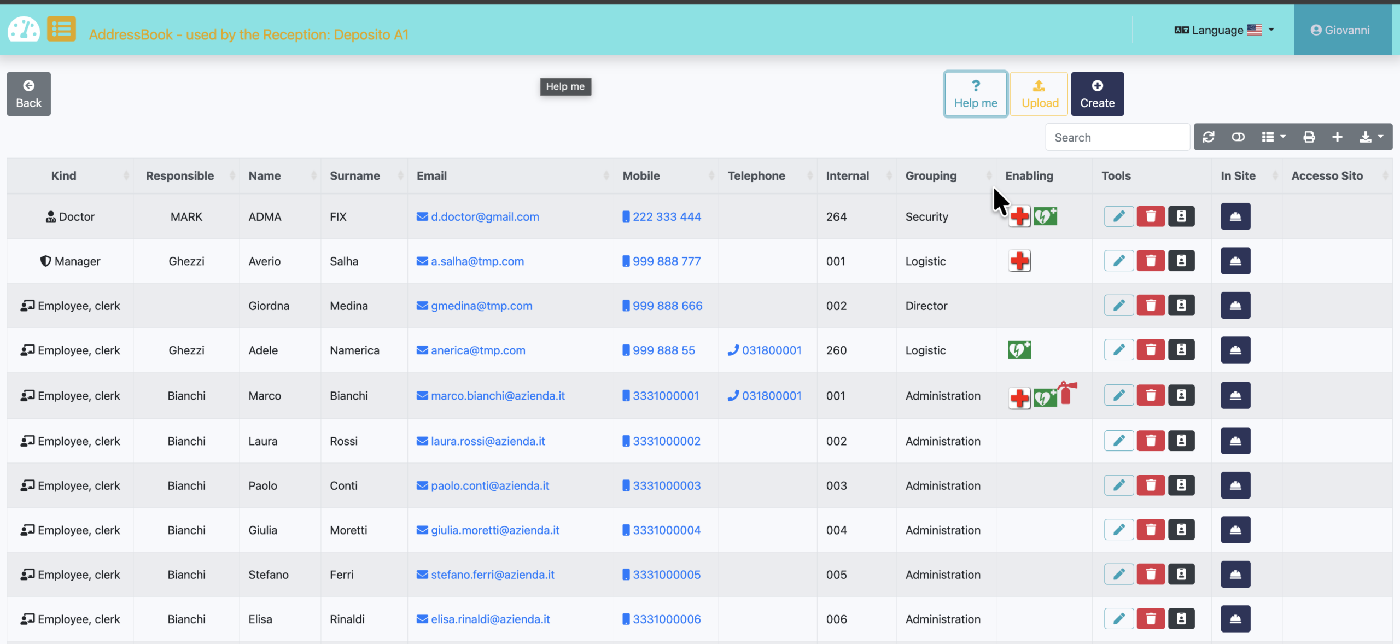Screen dimensions: 1400x644
Task: Refresh the address book table
Action: 1209,137
